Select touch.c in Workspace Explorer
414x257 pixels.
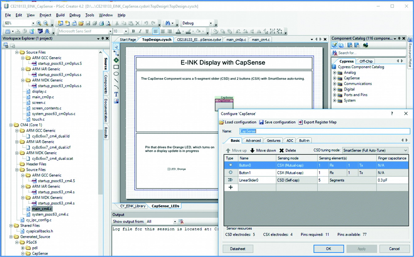coord(38,120)
